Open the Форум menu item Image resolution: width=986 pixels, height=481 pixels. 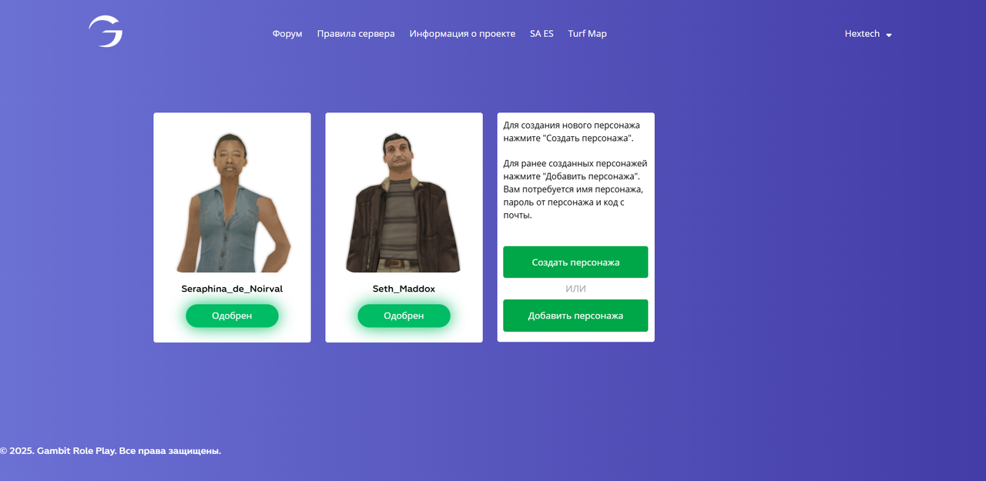[x=287, y=34]
